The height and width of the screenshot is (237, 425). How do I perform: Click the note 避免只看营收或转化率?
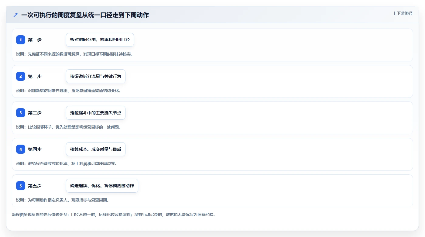67,163
